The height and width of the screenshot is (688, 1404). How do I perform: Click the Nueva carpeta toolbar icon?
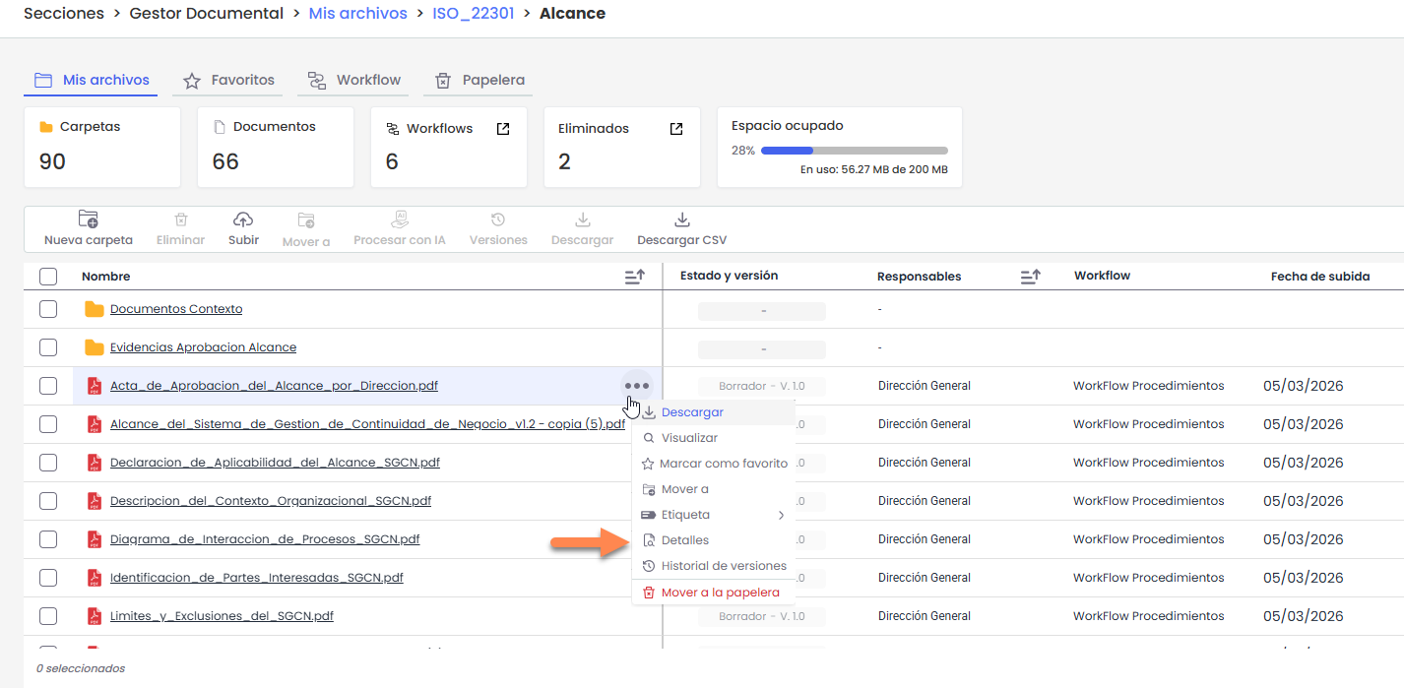click(88, 219)
